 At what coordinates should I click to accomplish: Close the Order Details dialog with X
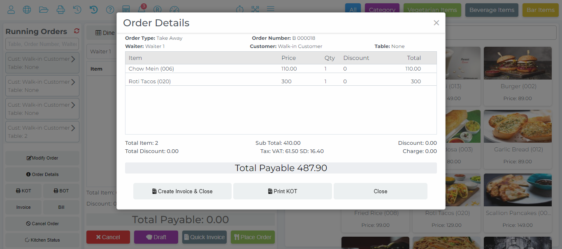tap(436, 23)
